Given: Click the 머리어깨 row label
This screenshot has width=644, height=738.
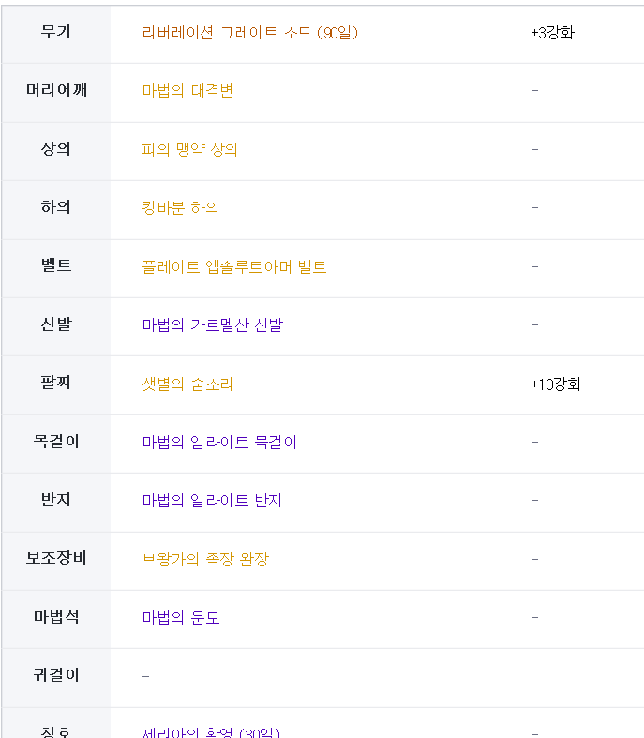Looking at the screenshot, I should point(56,90).
